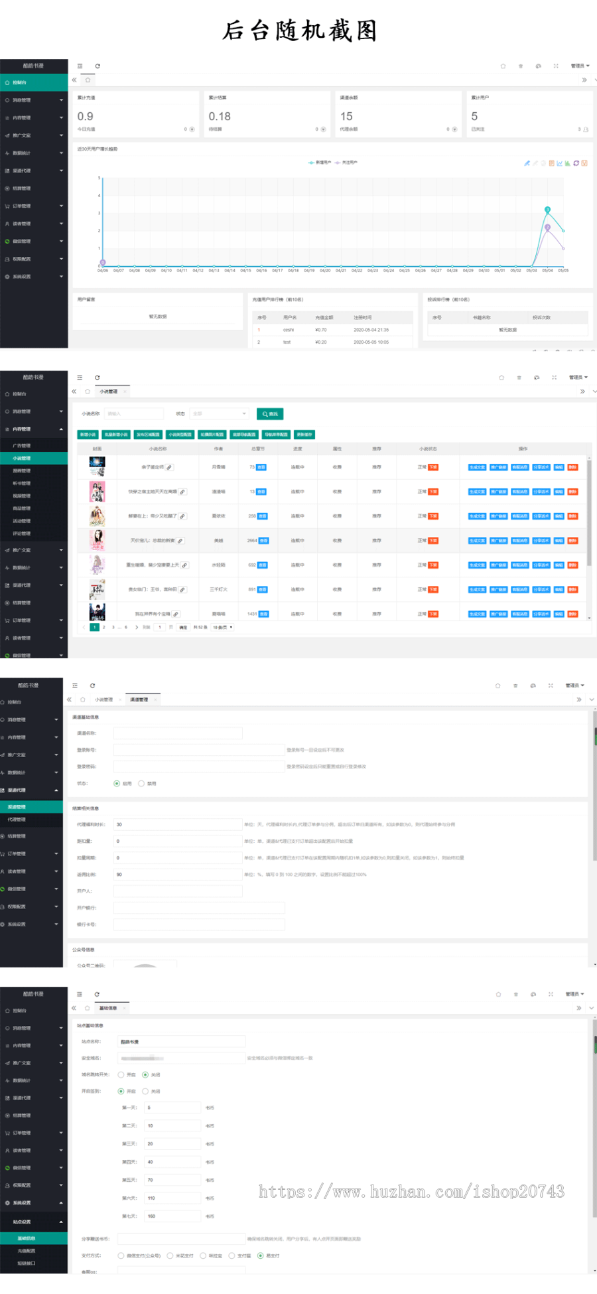Click the 渠道名称 input field
The image size is (597, 1294).
pos(178,733)
